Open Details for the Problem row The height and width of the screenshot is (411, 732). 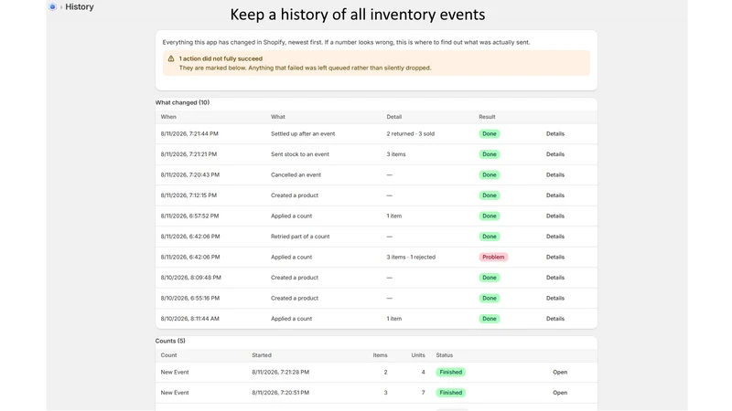(555, 257)
